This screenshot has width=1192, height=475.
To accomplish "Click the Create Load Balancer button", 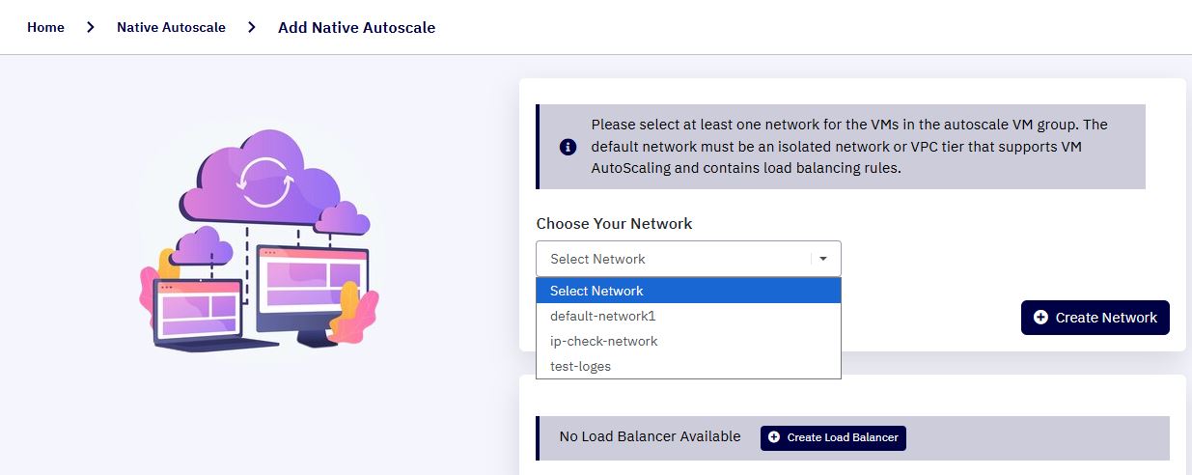I will click(x=833, y=437).
